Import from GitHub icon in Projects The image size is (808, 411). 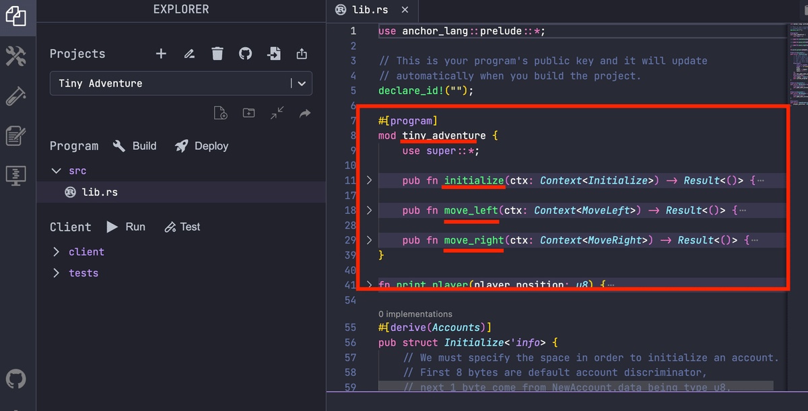pos(245,53)
